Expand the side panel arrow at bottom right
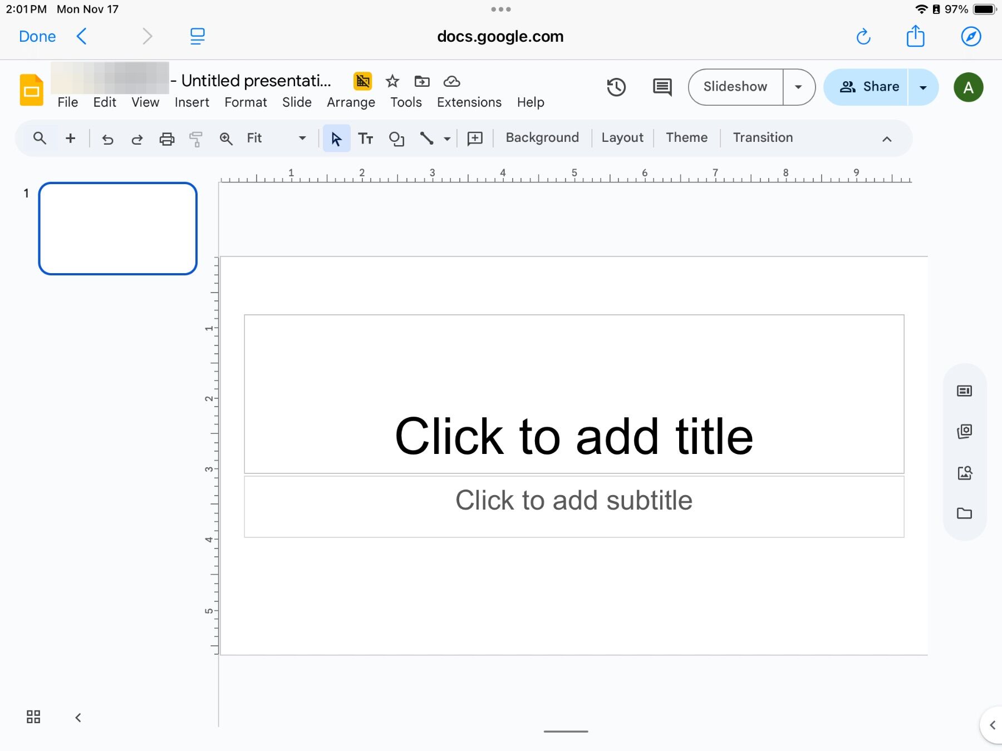 click(x=992, y=724)
